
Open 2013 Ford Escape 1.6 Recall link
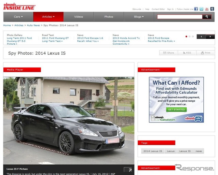[x=90, y=40]
